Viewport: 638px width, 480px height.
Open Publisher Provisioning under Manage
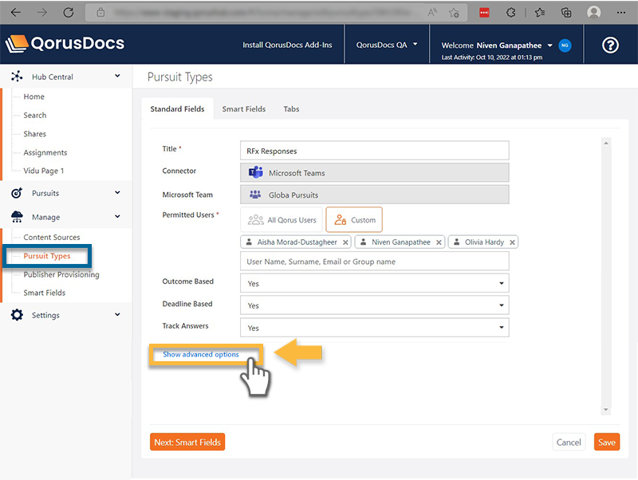point(61,274)
